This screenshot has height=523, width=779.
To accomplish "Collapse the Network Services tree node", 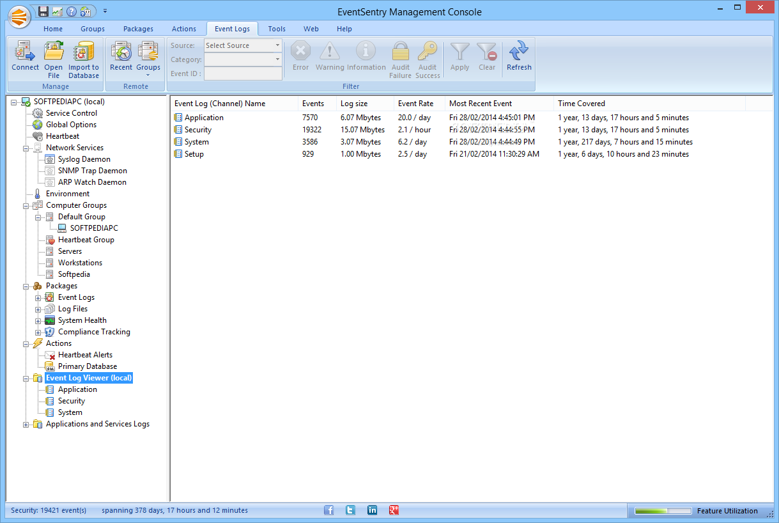I will tap(27, 148).
